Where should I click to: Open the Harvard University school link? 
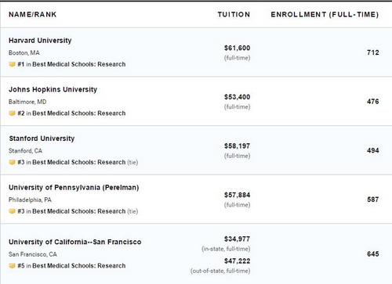[x=40, y=41]
